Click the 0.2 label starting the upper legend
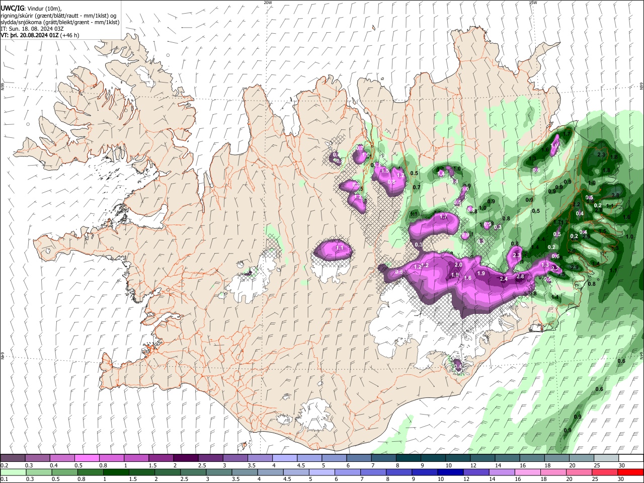Image resolution: width=644 pixels, height=483 pixels. [4, 465]
